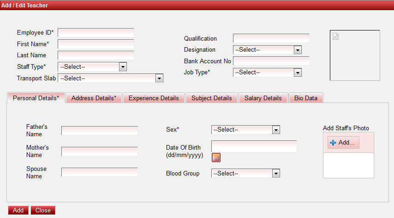Viewport: 394px width, 218px height.
Task: Click the Qualification text field
Action: [x=271, y=38]
